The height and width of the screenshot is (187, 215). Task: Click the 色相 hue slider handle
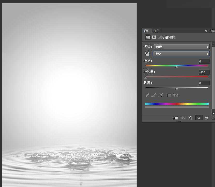[x=177, y=67]
